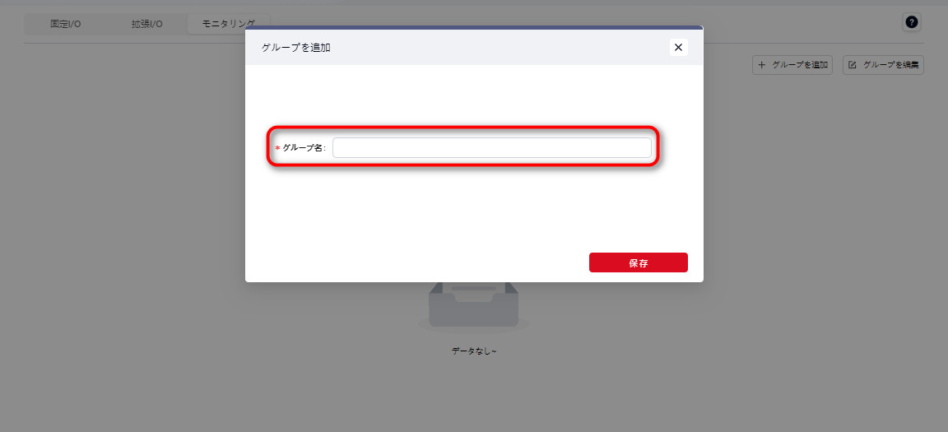Click the red required asterisk marker

point(277,148)
